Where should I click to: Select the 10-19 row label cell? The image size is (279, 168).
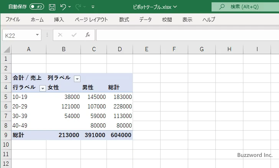pyautogui.click(x=29, y=97)
